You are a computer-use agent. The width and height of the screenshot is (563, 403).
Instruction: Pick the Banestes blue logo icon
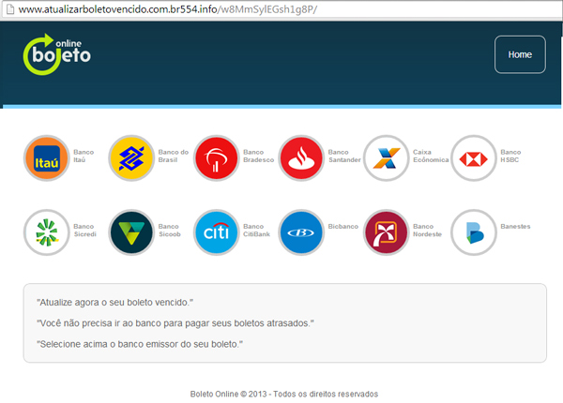pyautogui.click(x=474, y=231)
